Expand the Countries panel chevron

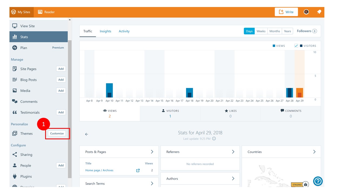(x=314, y=152)
